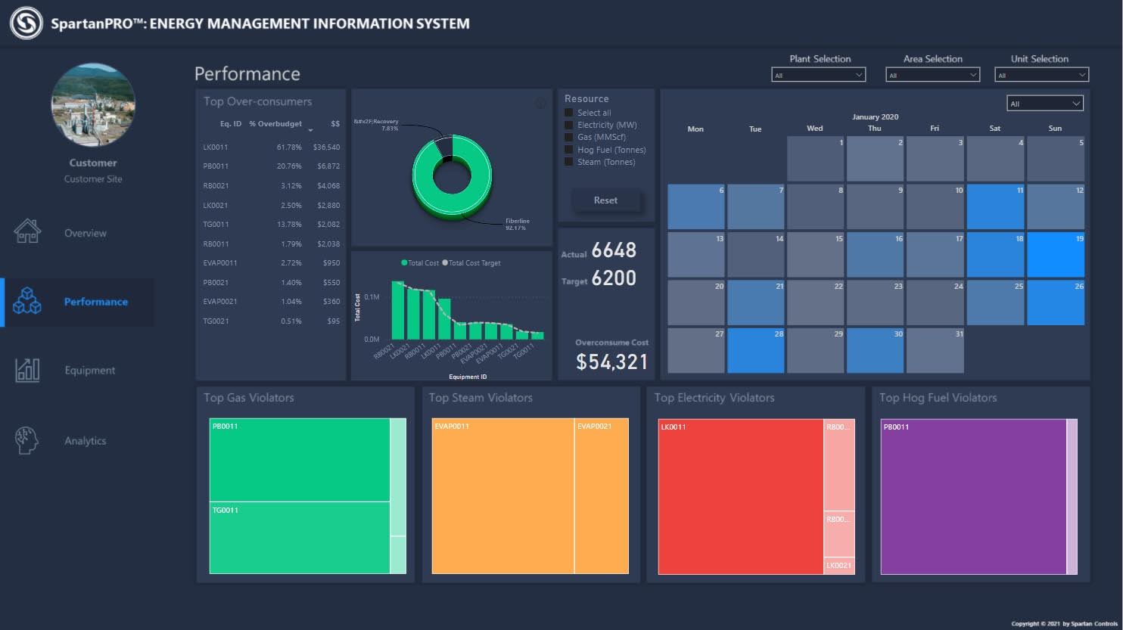Image resolution: width=1123 pixels, height=630 pixels.
Task: Expand the calendar's All dropdown
Action: [1045, 104]
